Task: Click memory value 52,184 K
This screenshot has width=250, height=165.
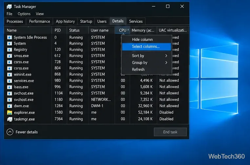Action: click(x=145, y=113)
